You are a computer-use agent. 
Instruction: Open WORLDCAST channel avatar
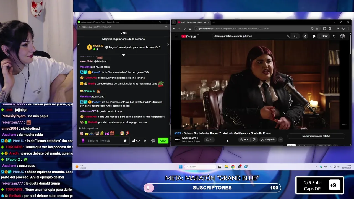coord(177,140)
